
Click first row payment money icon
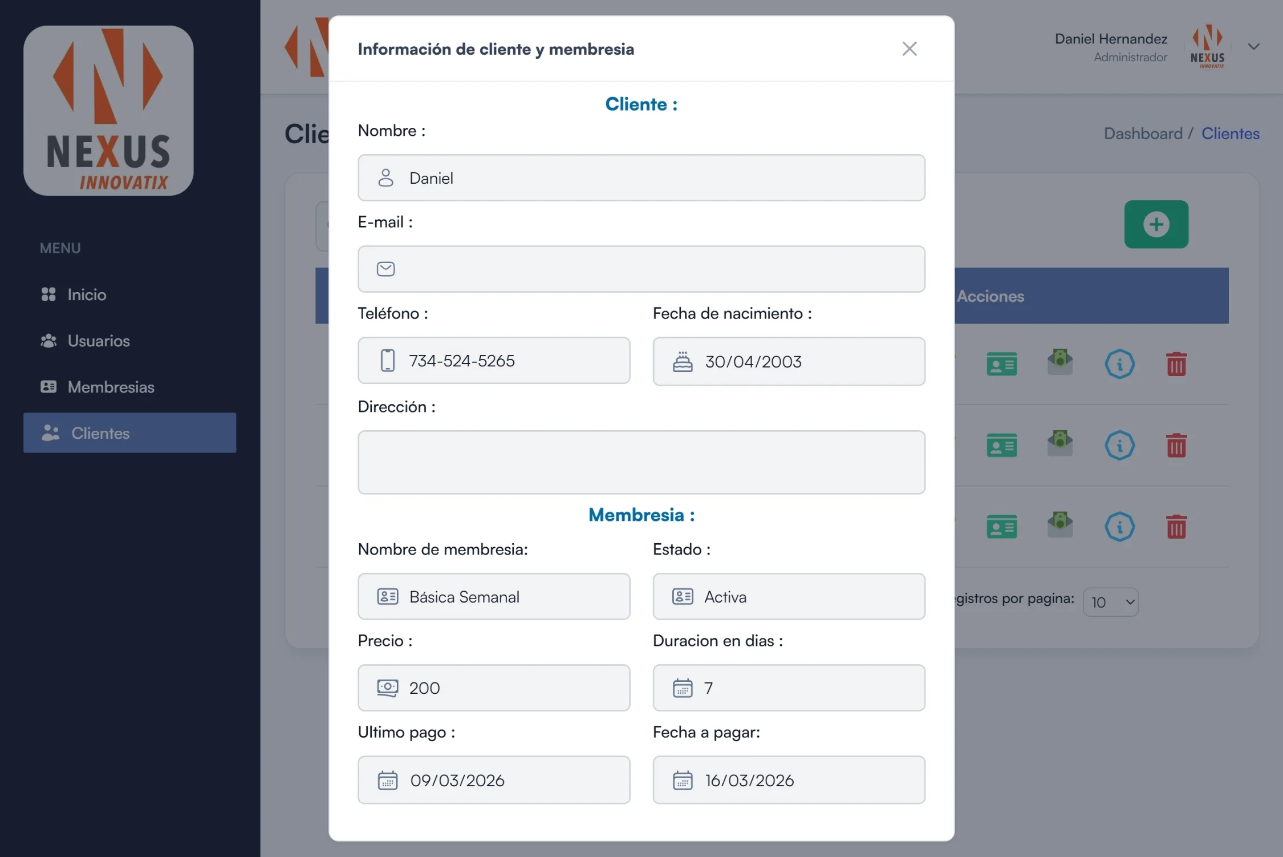tap(1059, 363)
